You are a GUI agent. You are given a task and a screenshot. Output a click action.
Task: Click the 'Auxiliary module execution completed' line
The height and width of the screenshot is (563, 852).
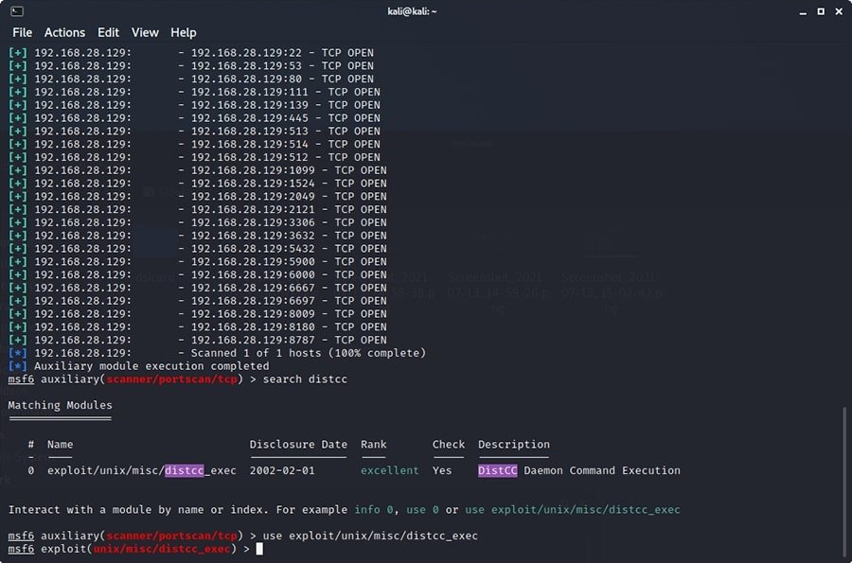pyautogui.click(x=151, y=366)
